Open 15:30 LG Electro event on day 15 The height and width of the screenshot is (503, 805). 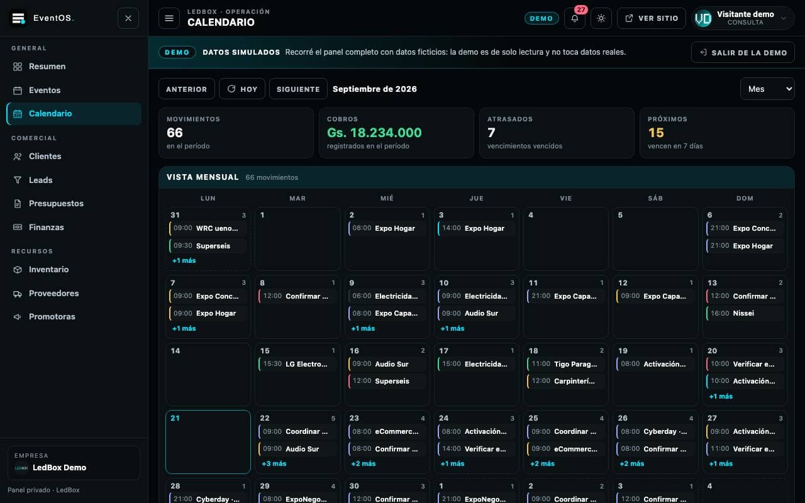(x=297, y=364)
